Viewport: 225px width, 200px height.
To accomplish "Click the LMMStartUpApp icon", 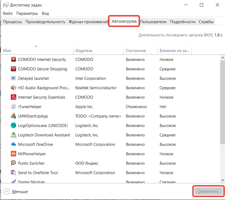I will pyautogui.click(x=13, y=116).
